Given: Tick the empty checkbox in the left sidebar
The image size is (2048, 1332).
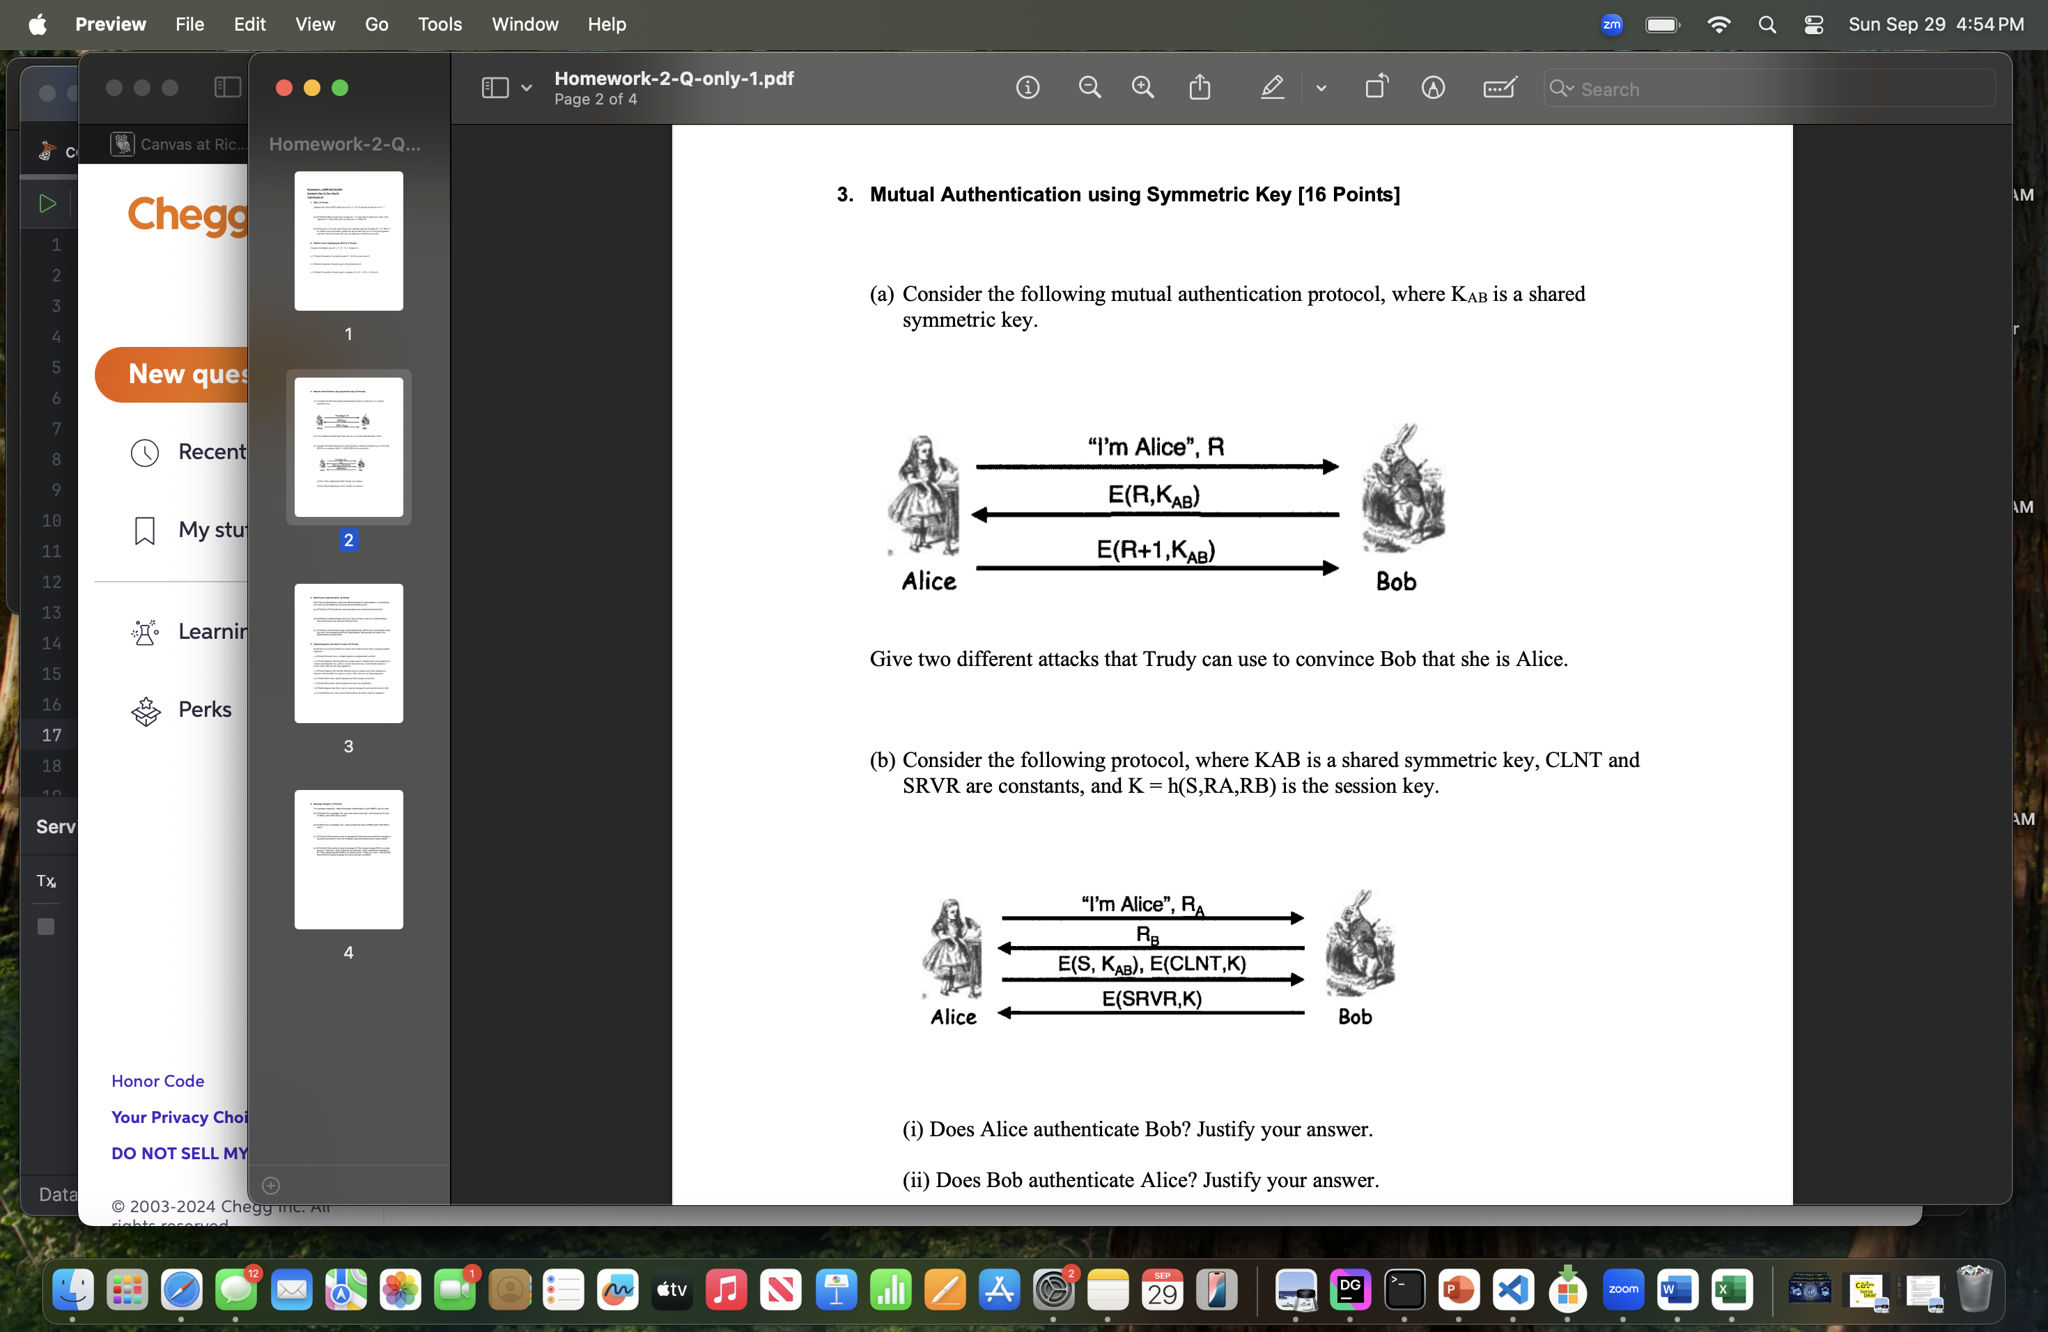Looking at the screenshot, I should click(x=45, y=927).
